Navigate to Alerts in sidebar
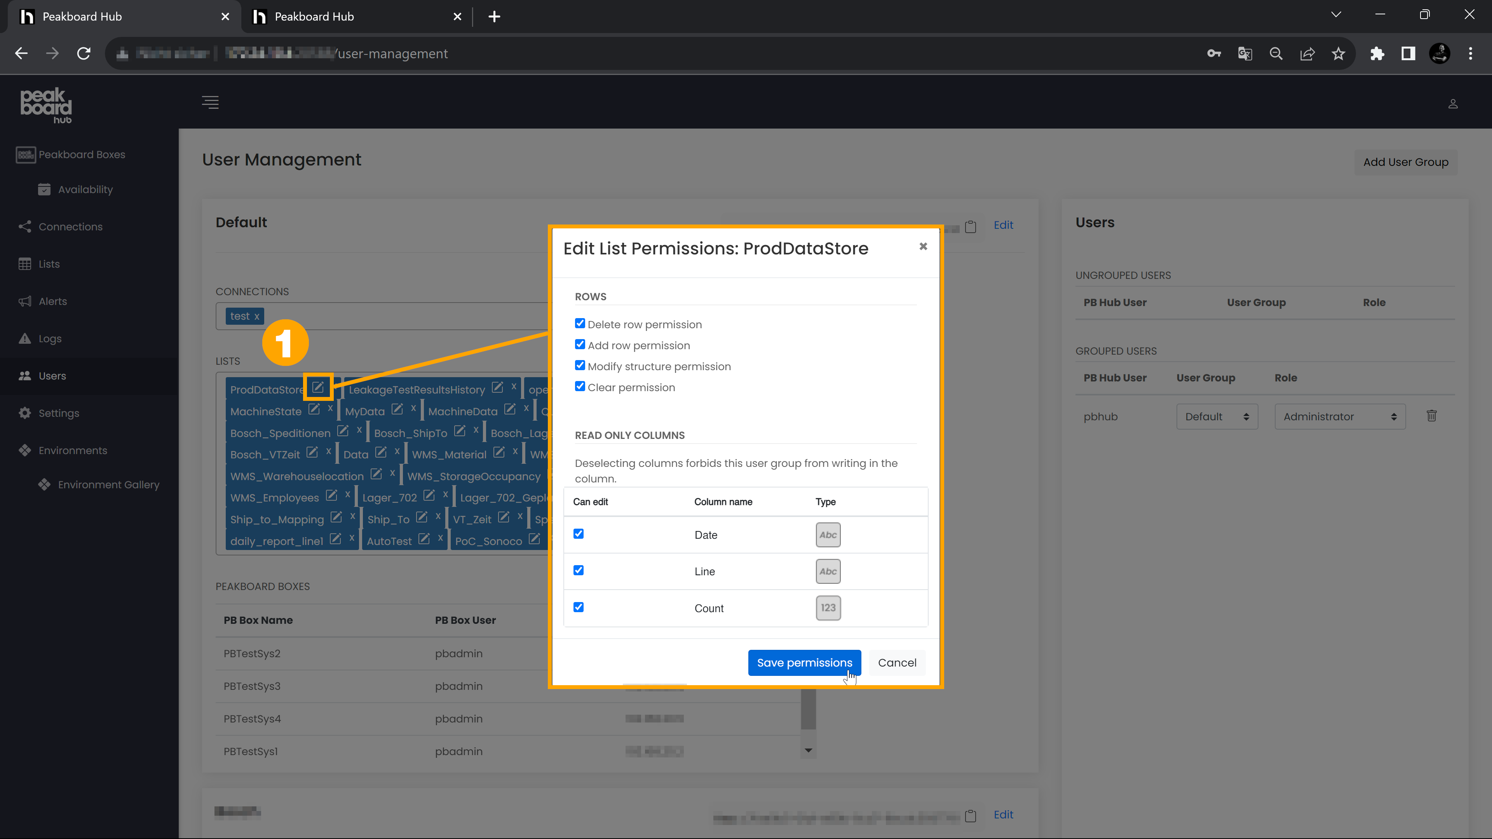 pos(52,300)
